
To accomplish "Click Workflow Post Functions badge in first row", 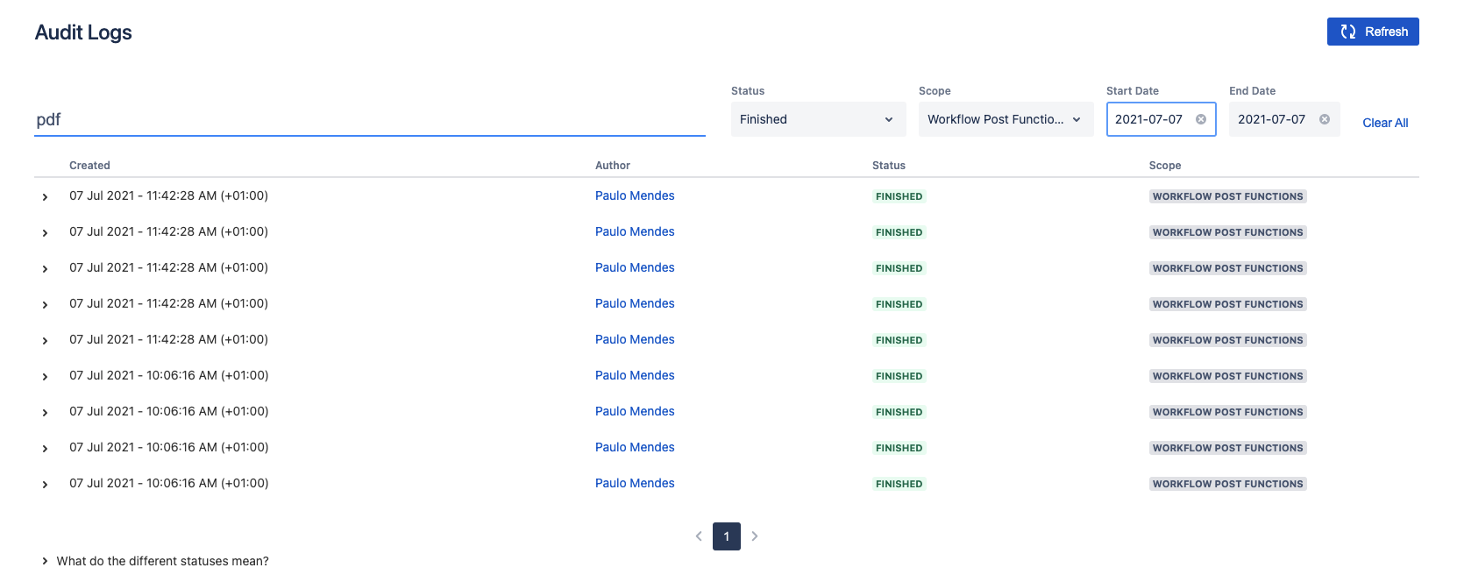I will click(x=1227, y=196).
